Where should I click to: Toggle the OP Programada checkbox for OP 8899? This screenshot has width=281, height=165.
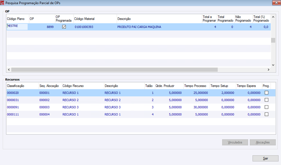coord(64,27)
